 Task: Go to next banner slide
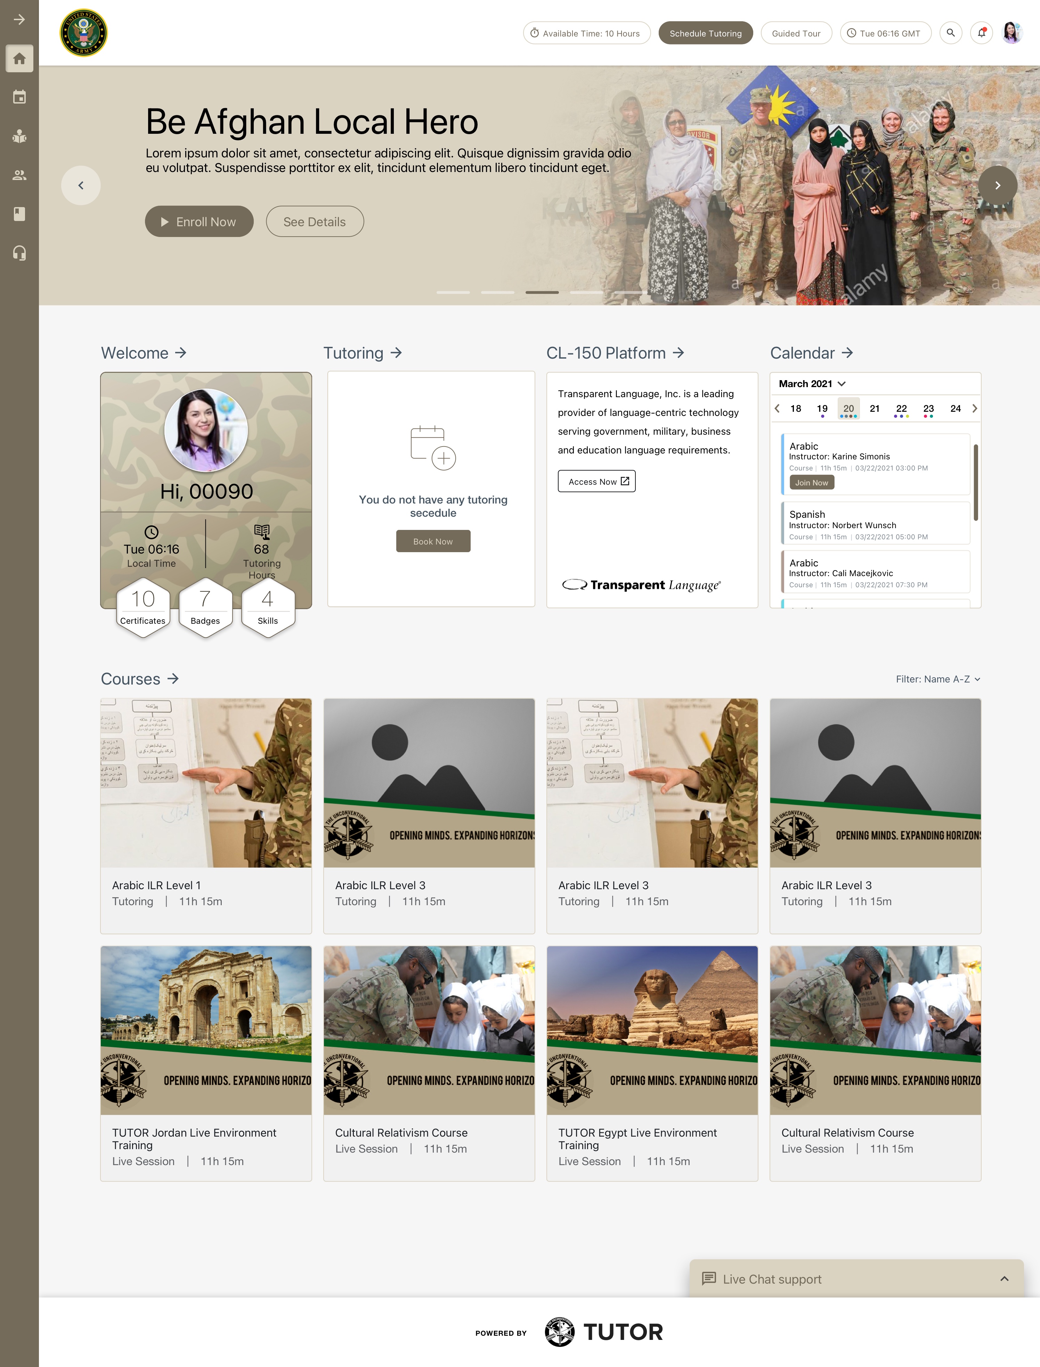(997, 185)
